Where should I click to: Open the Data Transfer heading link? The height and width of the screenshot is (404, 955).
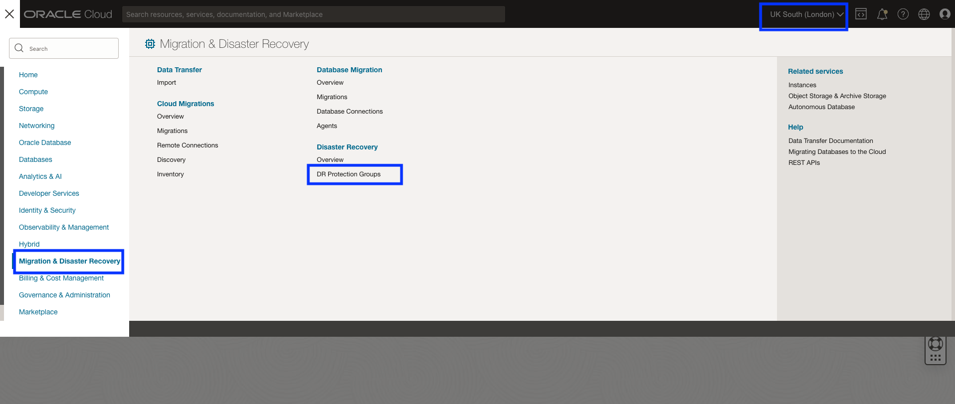tap(180, 70)
